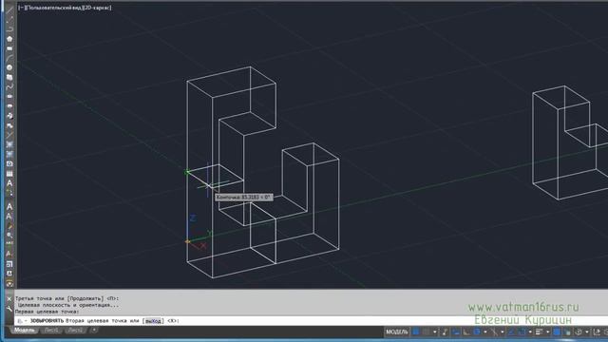The width and height of the screenshot is (608, 342).
Task: Select the Rectangle tool
Action: point(9,48)
